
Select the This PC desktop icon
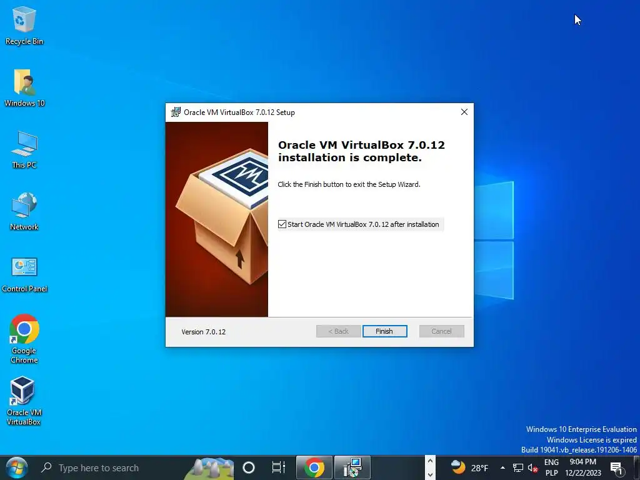pos(24,150)
